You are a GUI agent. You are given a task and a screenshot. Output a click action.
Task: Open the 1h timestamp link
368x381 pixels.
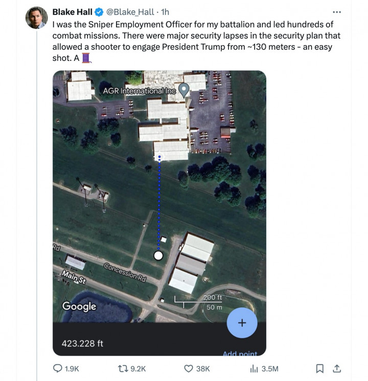[165, 12]
